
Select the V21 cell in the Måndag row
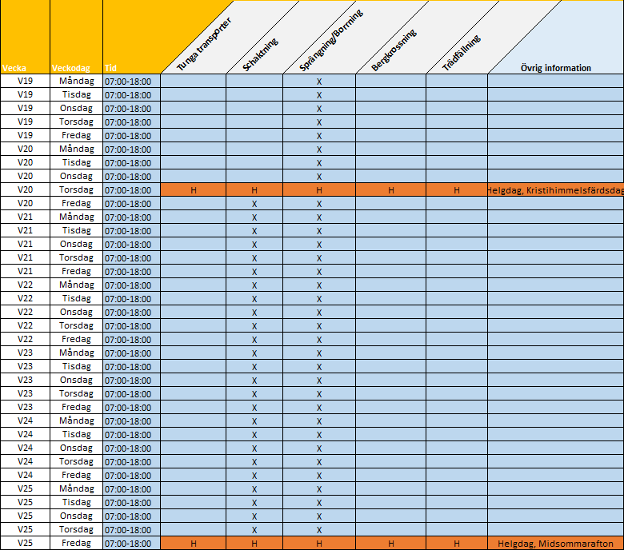click(x=25, y=217)
